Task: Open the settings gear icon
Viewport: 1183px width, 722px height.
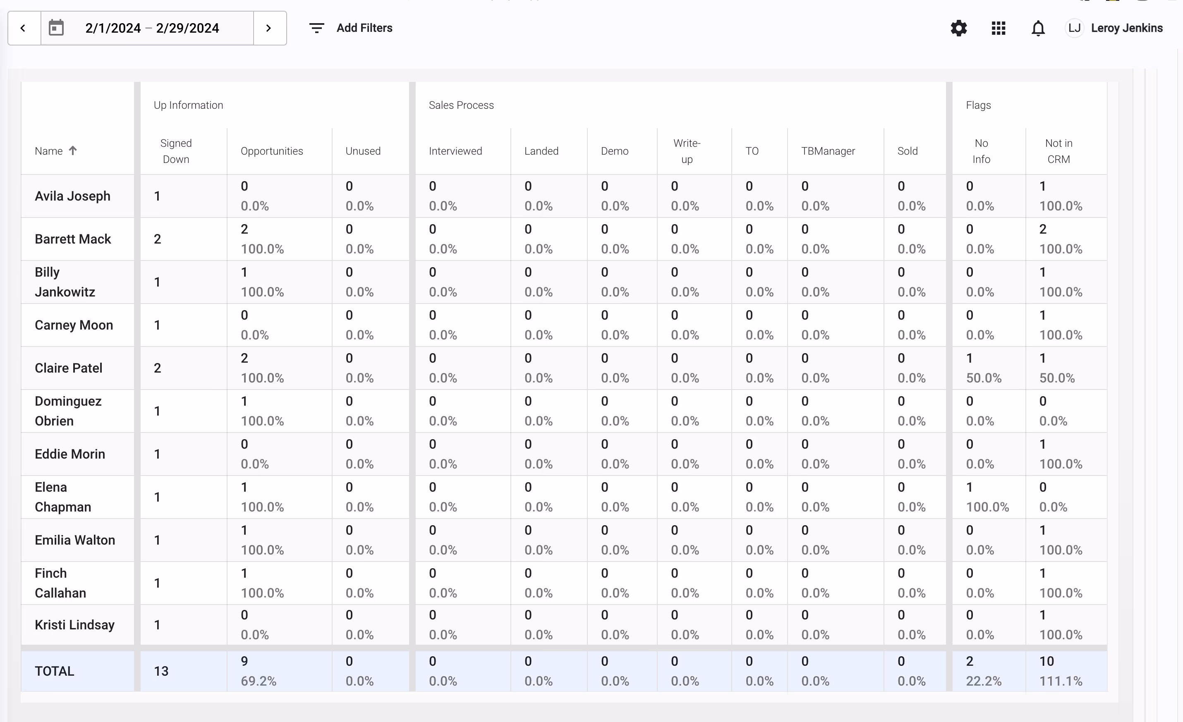Action: pyautogui.click(x=958, y=28)
